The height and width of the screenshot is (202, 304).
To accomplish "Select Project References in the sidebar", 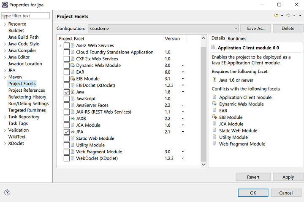I will click(27, 90).
